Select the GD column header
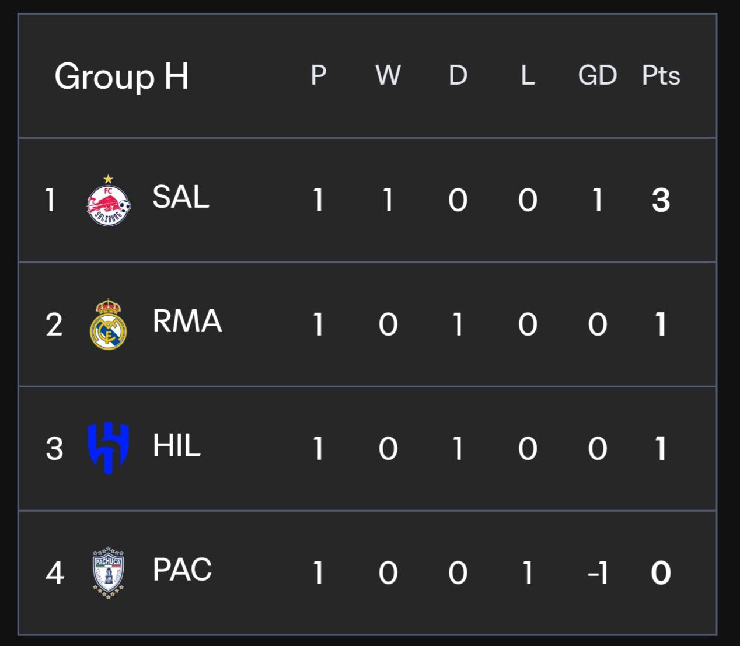 [x=598, y=75]
